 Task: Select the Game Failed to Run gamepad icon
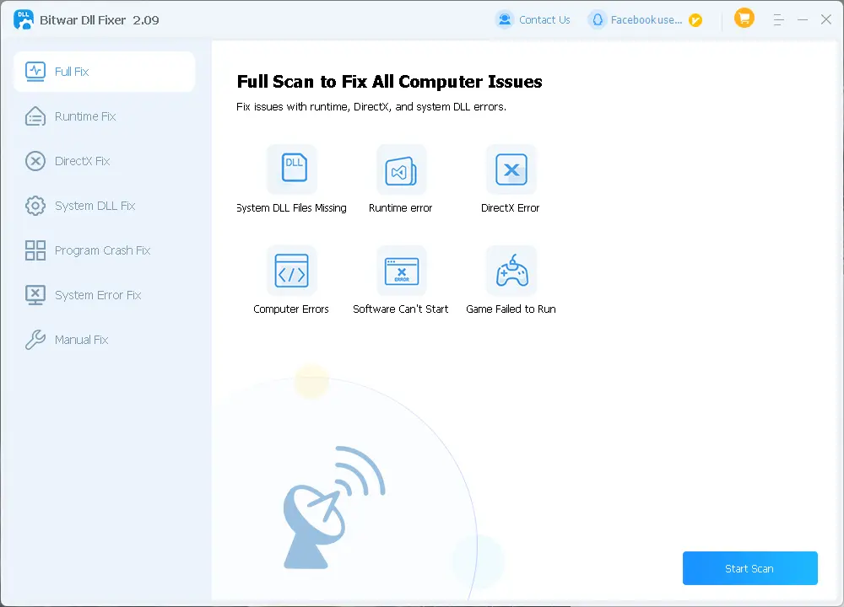pos(511,271)
